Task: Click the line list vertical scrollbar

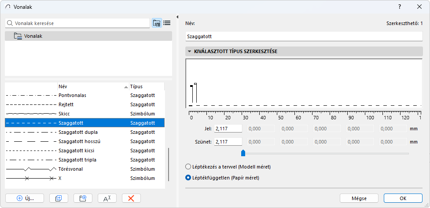Action: click(169, 165)
